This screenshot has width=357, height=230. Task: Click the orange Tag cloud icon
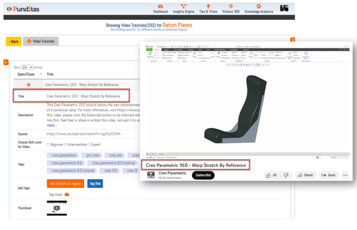point(67,195)
